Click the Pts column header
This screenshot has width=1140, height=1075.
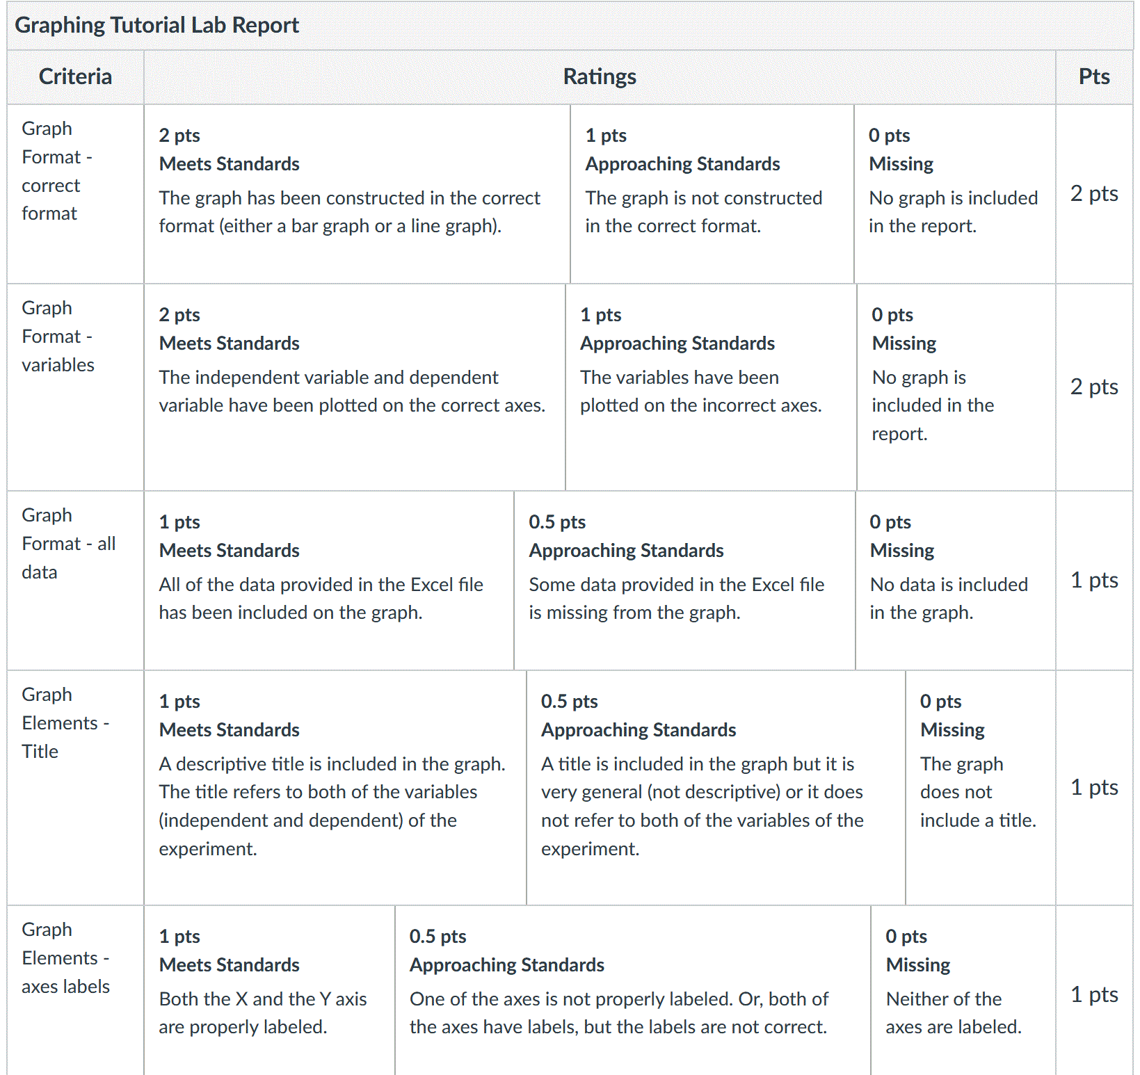[1094, 76]
